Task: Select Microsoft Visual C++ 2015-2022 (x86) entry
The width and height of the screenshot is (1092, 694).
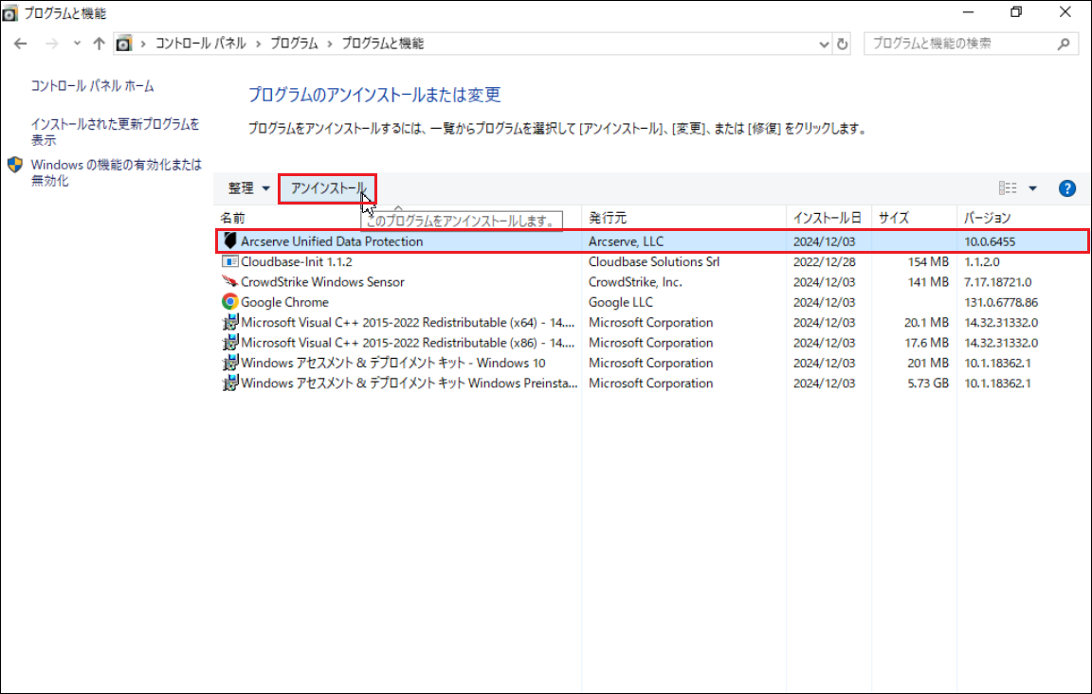Action: tap(408, 343)
